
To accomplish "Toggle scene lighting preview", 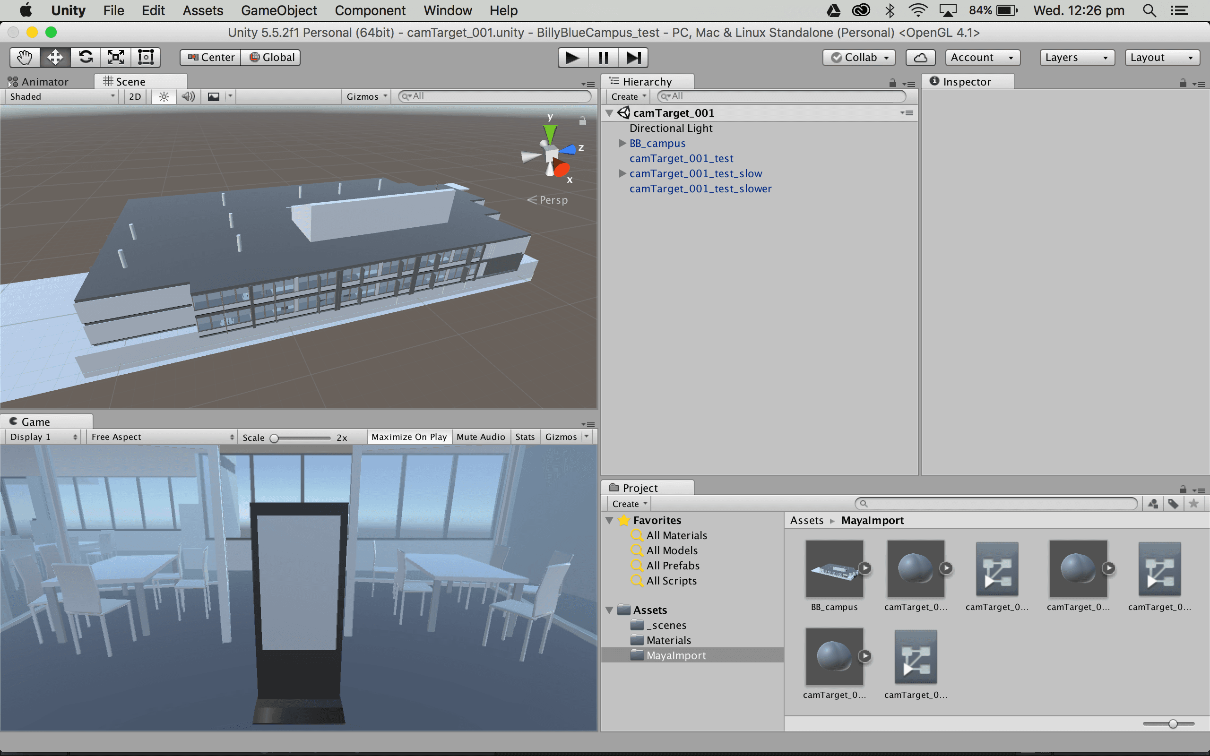I will click(163, 96).
